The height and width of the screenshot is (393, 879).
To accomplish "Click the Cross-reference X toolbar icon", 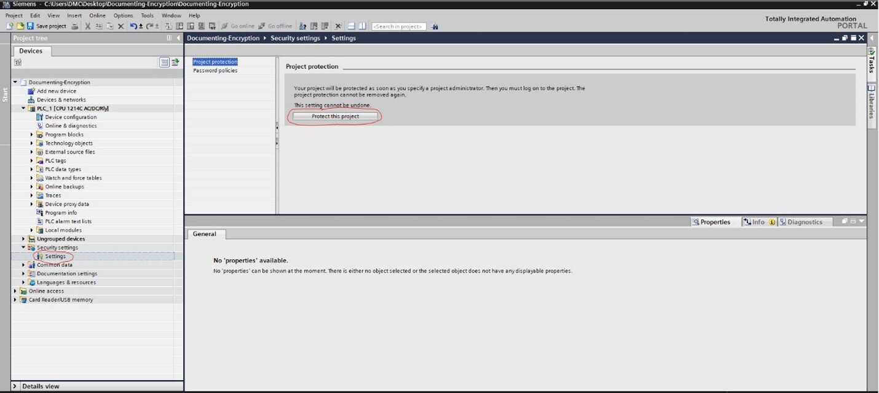I will [x=338, y=26].
